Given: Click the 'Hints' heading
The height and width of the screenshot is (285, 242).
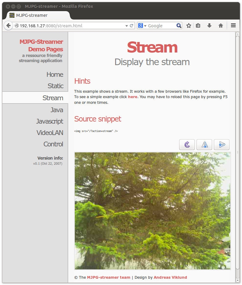Looking at the screenshot, I should [x=82, y=81].
